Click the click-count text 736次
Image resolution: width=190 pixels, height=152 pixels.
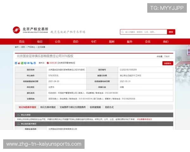167,56
